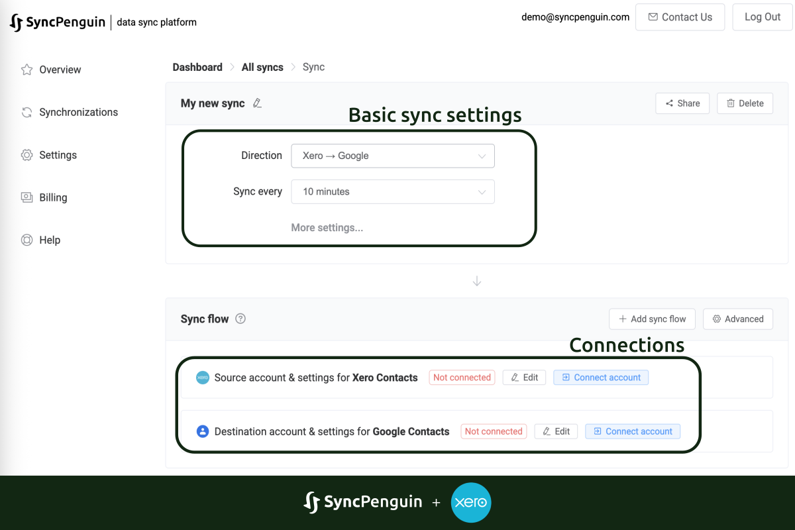Click the question mark icon beside Sync flow
Viewport: 795px width, 530px height.
tap(240, 319)
